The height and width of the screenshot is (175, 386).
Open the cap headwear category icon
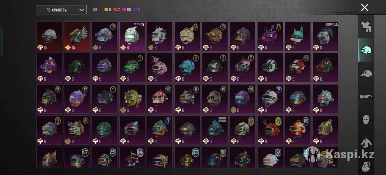[366, 74]
